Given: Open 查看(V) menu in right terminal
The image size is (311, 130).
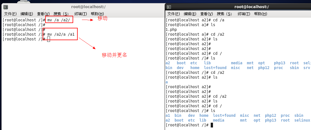Looking at the screenshot, I should [206, 14].
